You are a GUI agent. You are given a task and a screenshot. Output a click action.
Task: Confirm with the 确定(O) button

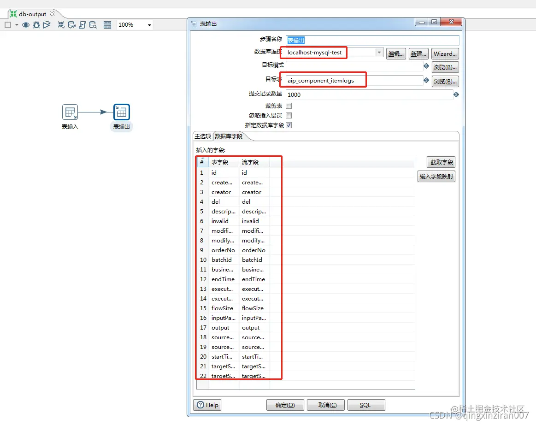(x=285, y=405)
